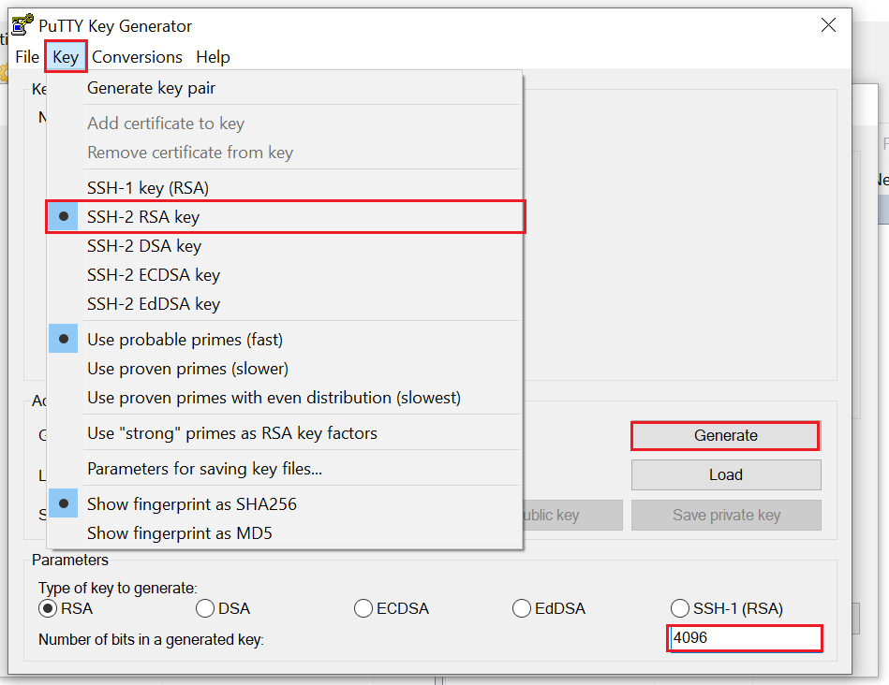Choose Use proven primes (slower)
Image resolution: width=889 pixels, height=685 pixels.
pos(285,369)
